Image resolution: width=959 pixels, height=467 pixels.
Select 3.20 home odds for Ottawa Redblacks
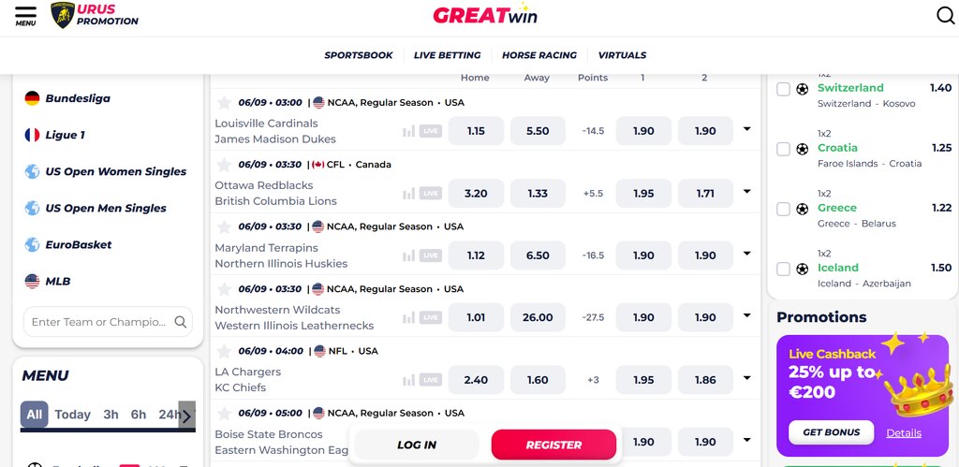pos(476,193)
